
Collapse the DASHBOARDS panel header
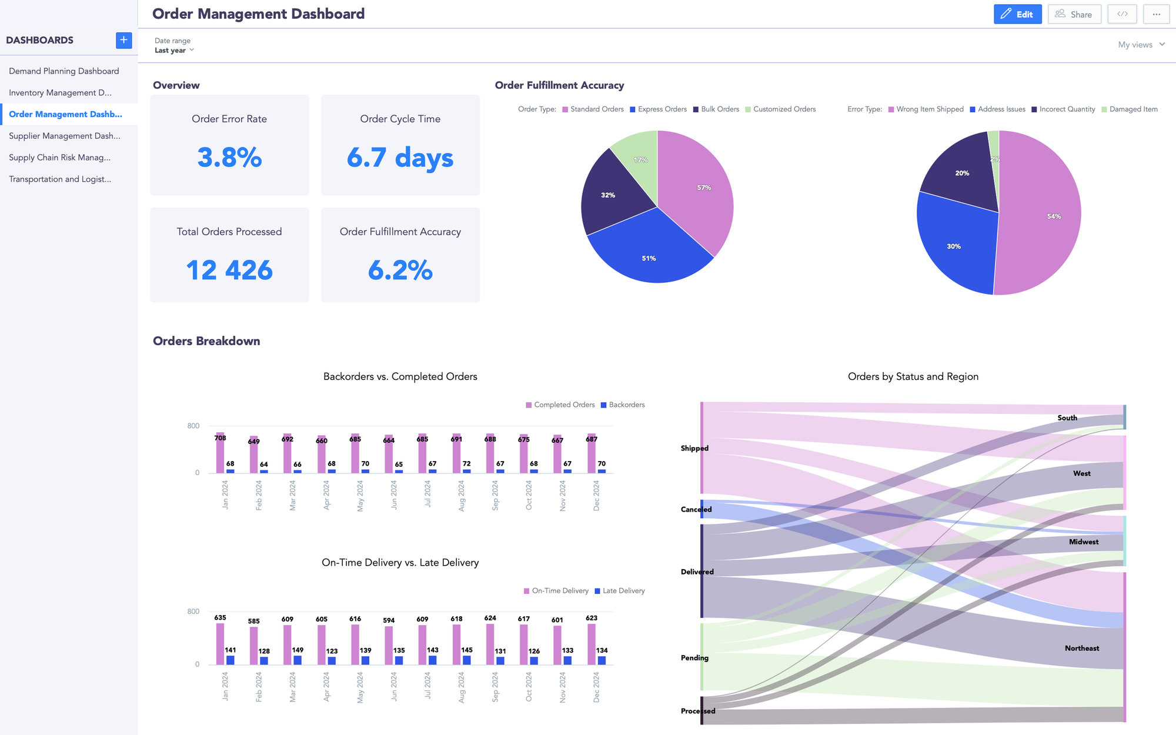(39, 40)
